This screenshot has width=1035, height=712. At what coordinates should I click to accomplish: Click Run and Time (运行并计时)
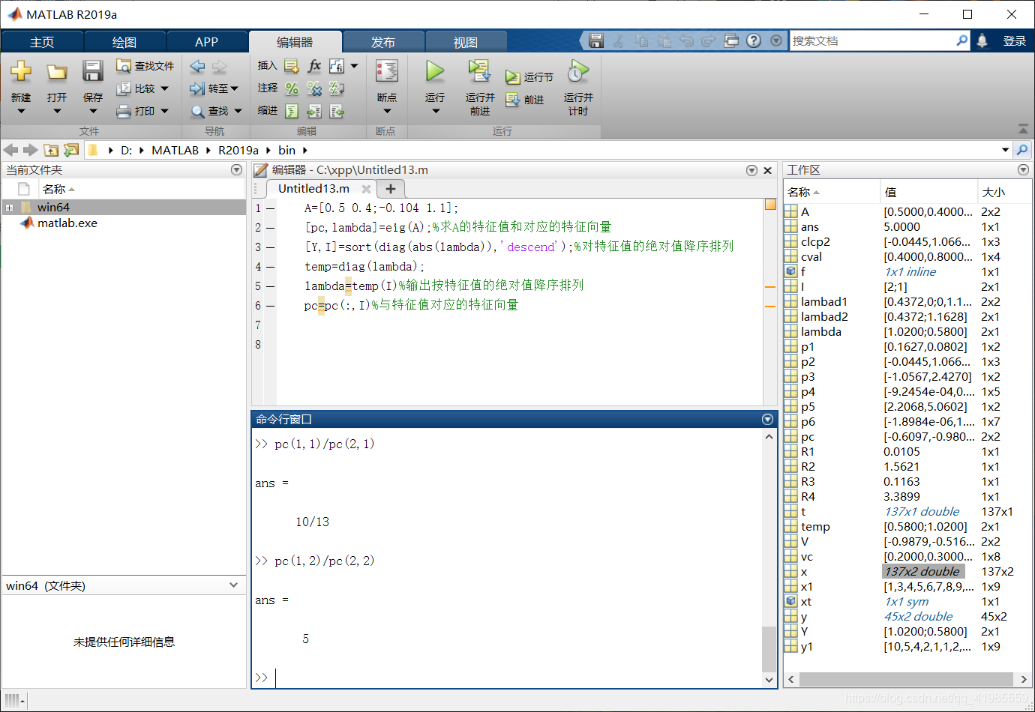[x=578, y=88]
